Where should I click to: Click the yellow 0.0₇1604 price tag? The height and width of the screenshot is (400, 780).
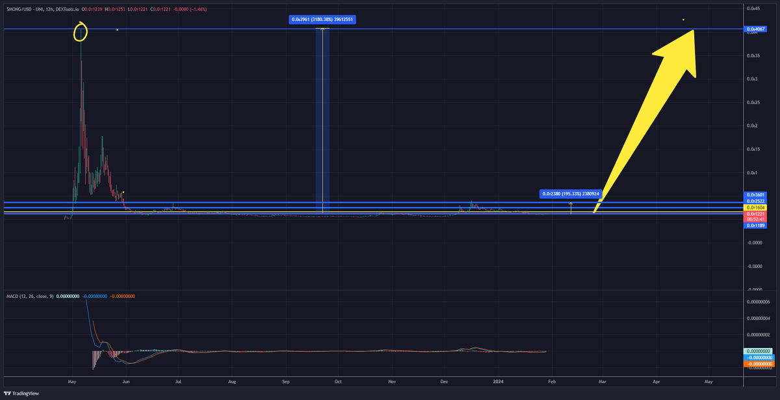point(756,207)
